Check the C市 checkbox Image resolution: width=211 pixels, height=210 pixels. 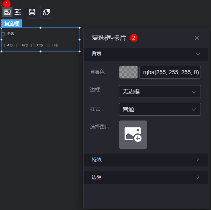(33, 46)
